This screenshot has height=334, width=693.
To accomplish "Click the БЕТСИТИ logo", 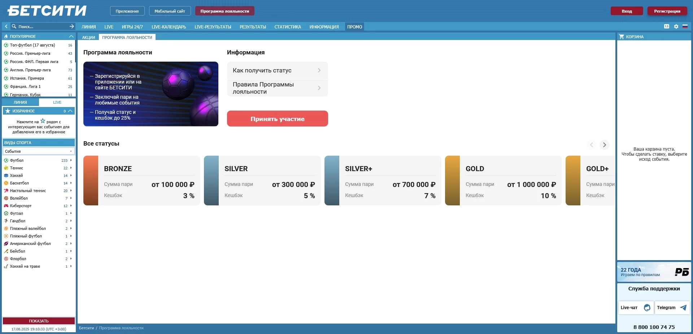I will click(x=47, y=11).
